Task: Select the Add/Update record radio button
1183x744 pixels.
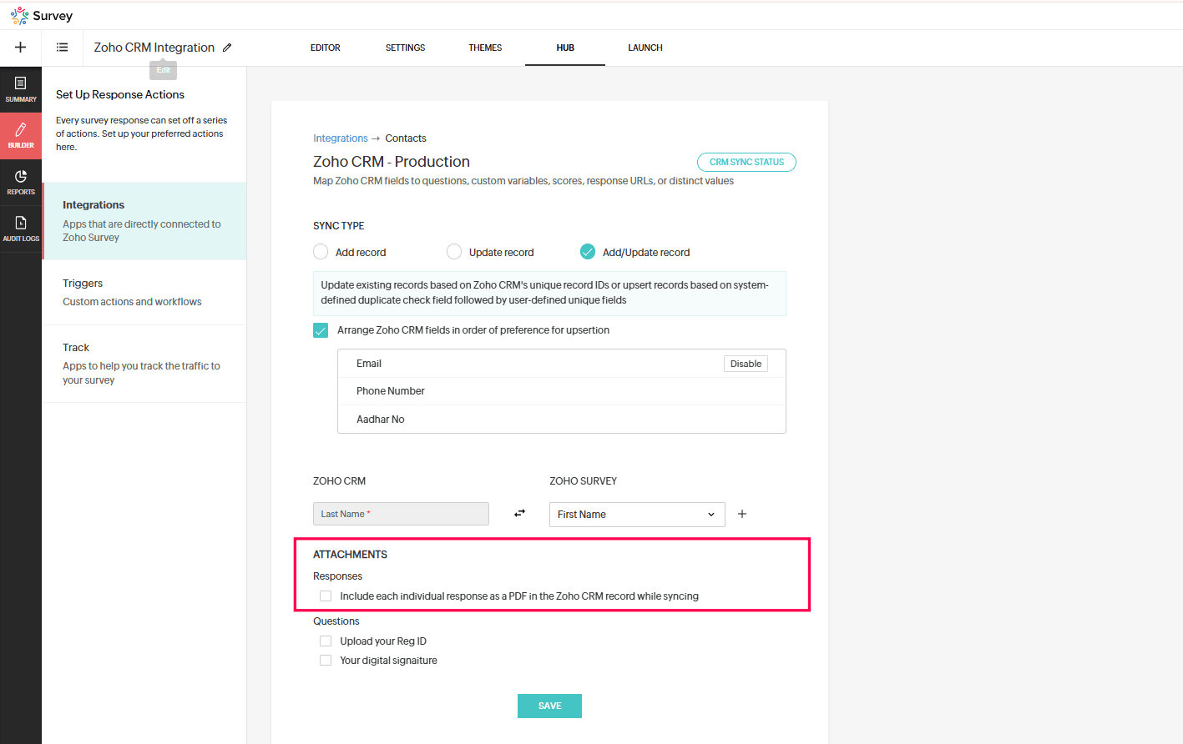Action: (x=588, y=252)
